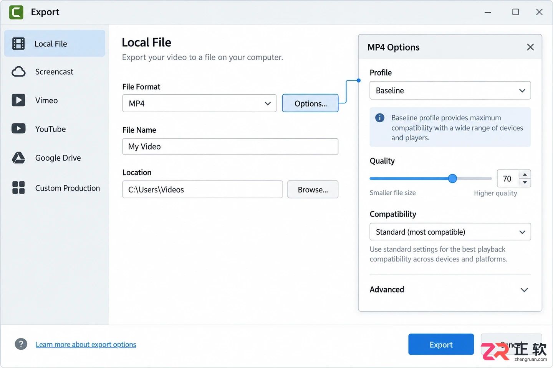The height and width of the screenshot is (368, 553).
Task: Increase quality value with up arrow
Action: coord(525,174)
